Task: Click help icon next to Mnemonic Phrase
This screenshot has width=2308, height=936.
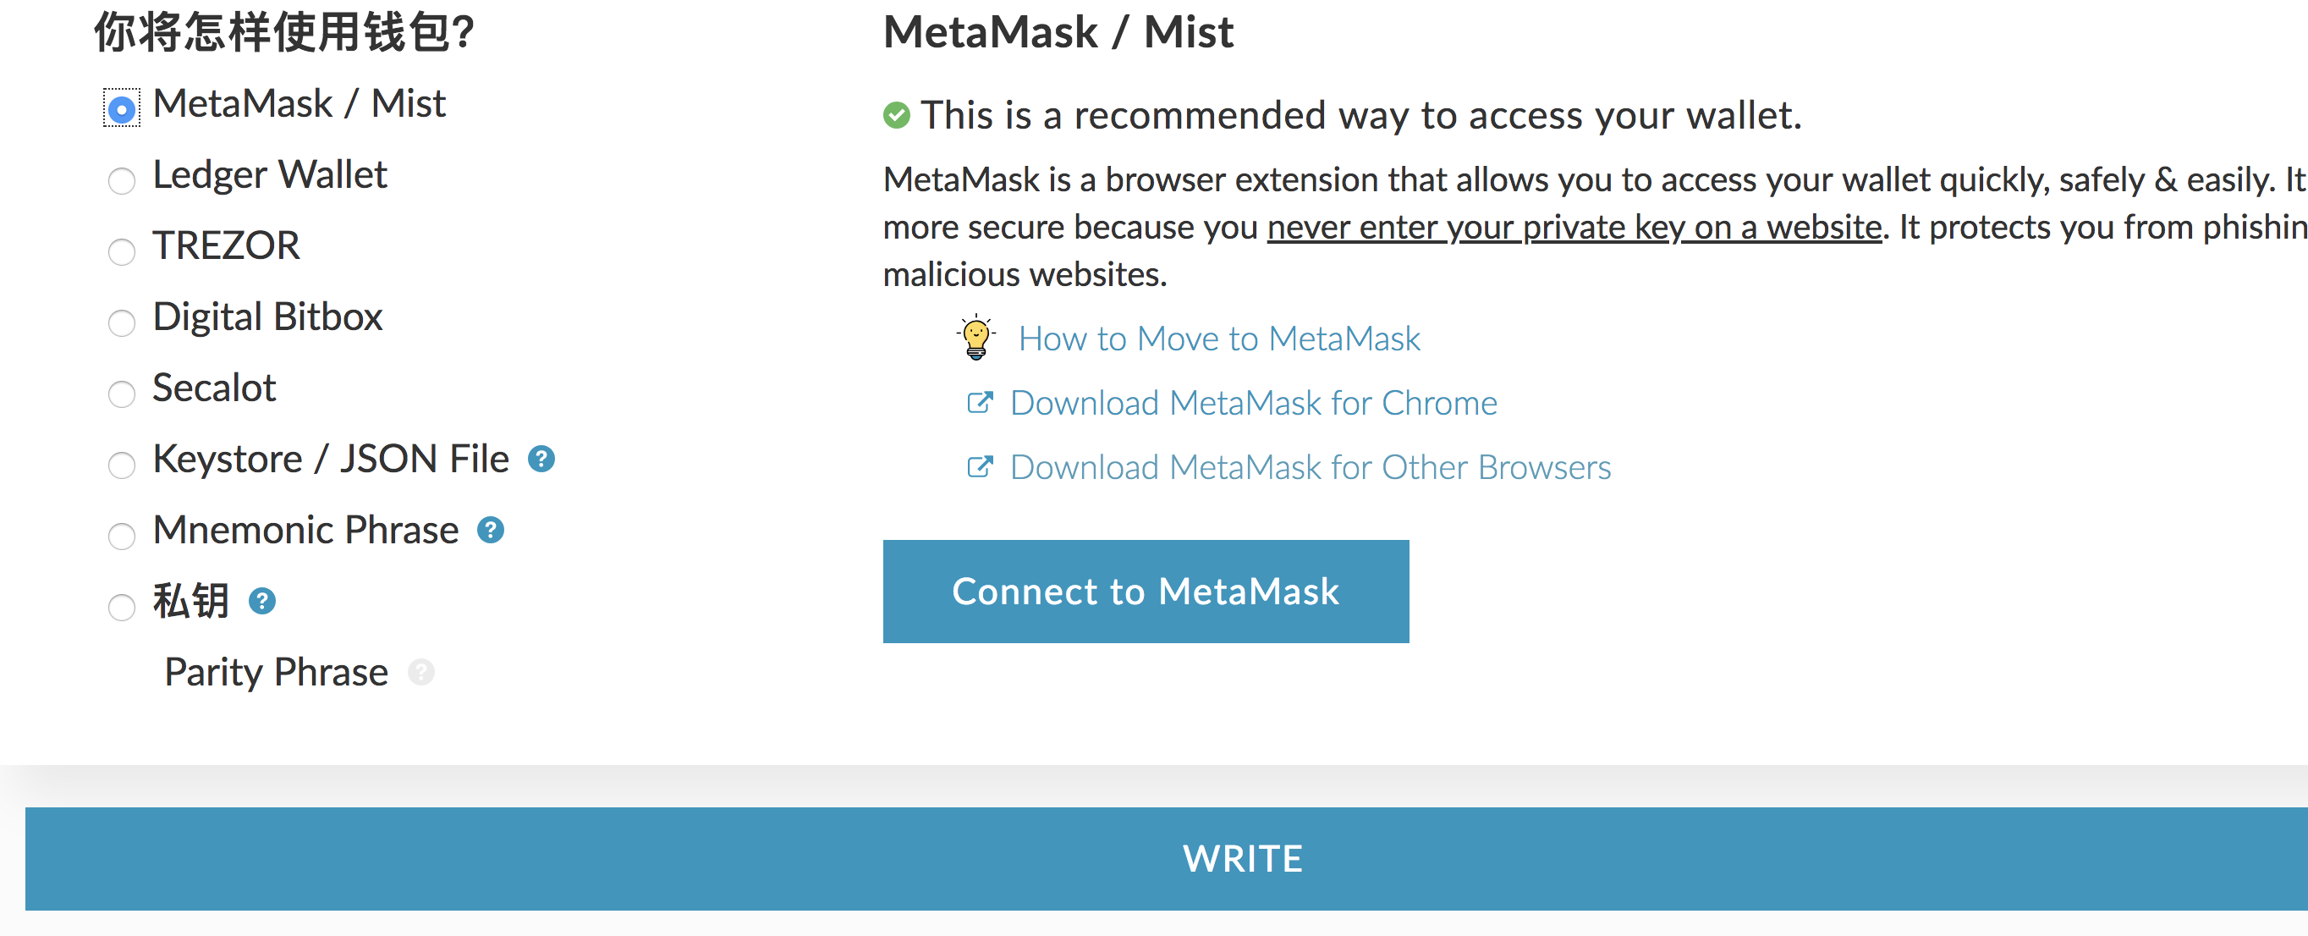Action: click(x=490, y=531)
